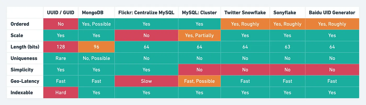366x105 pixels.
Task: Click the Yes, Partially cell
Action: (199, 35)
